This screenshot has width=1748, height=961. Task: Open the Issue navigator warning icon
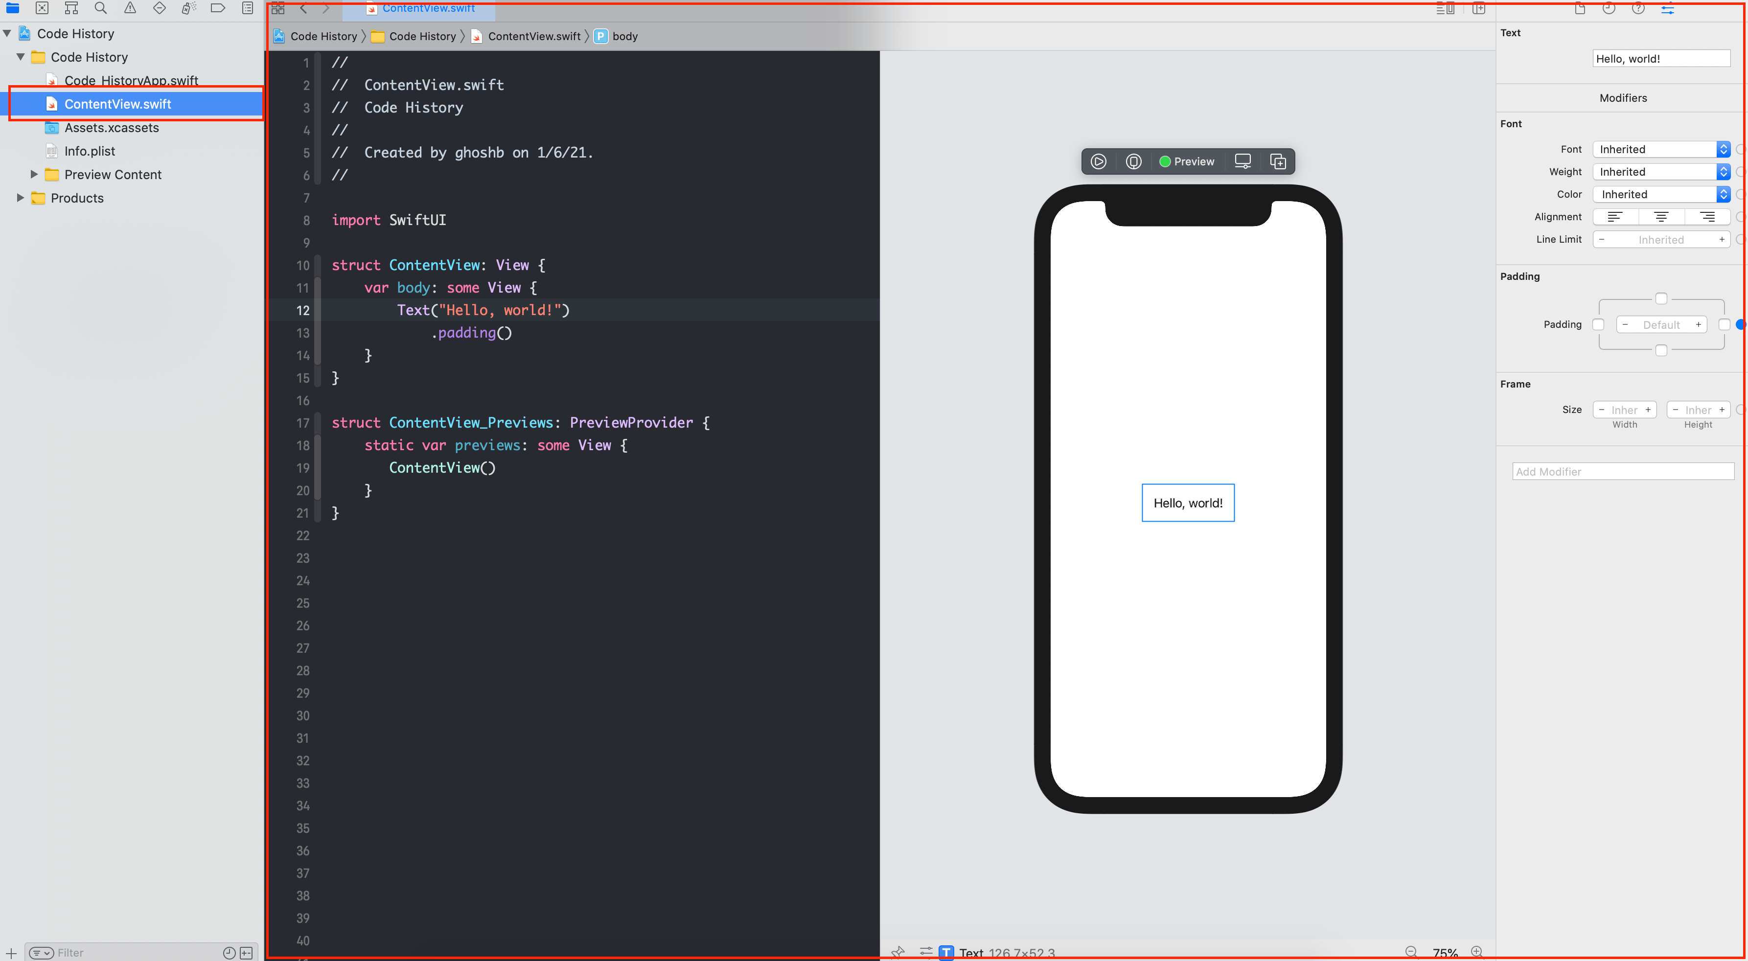tap(130, 8)
